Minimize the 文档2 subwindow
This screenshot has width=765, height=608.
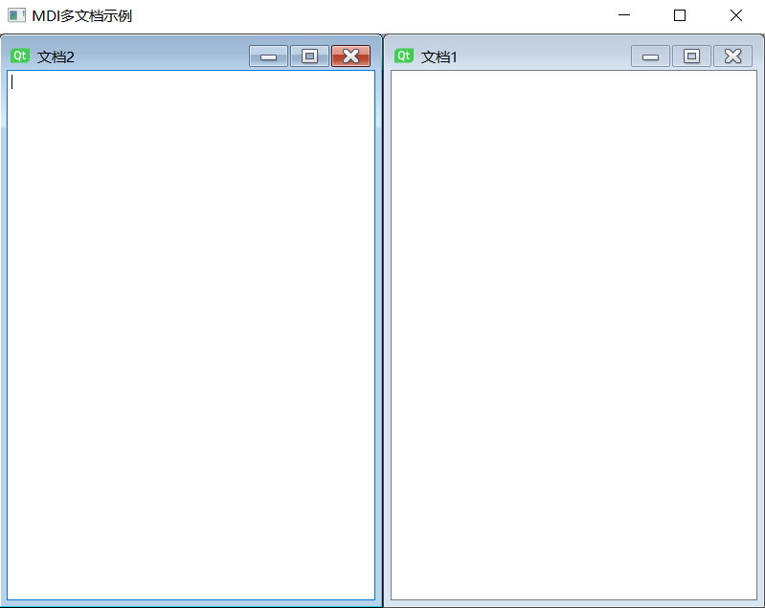pos(268,56)
